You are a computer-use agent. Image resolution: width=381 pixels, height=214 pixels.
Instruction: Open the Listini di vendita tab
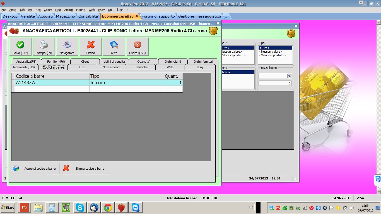[x=114, y=62]
